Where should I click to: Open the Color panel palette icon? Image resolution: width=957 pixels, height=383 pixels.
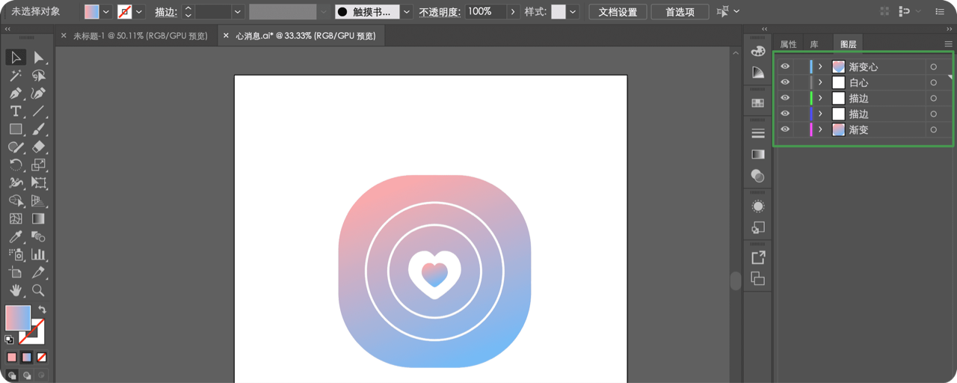tap(758, 52)
